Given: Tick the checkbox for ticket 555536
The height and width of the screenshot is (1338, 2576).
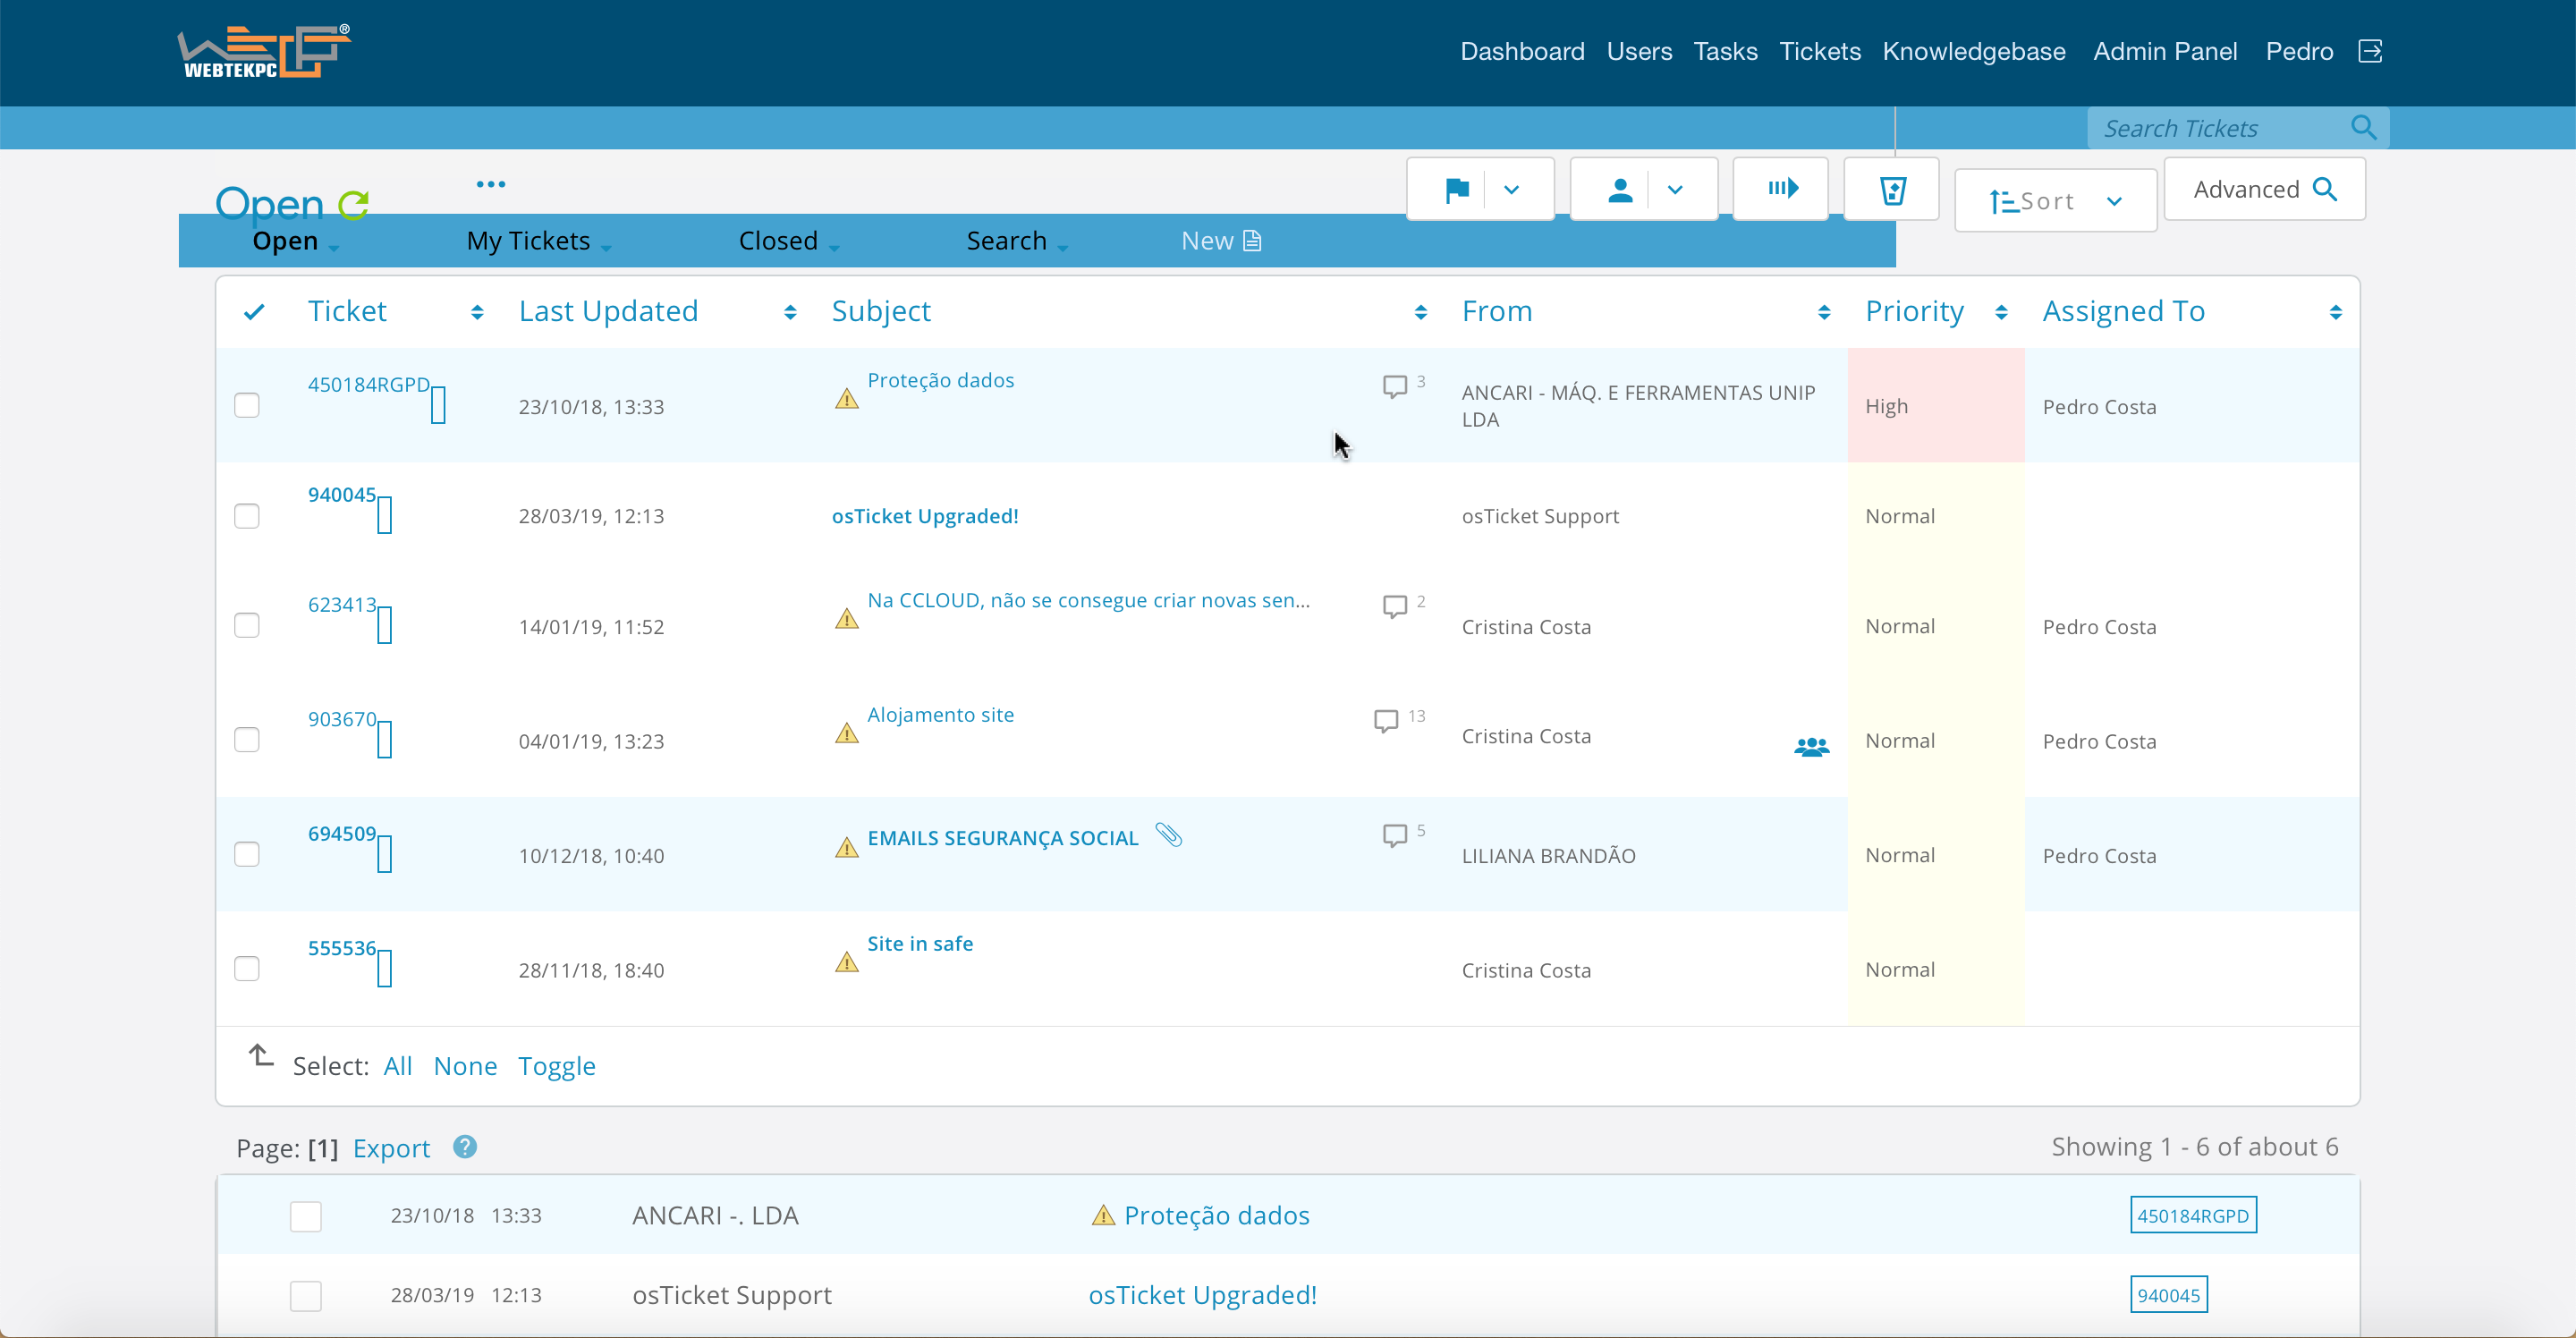Looking at the screenshot, I should [247, 969].
